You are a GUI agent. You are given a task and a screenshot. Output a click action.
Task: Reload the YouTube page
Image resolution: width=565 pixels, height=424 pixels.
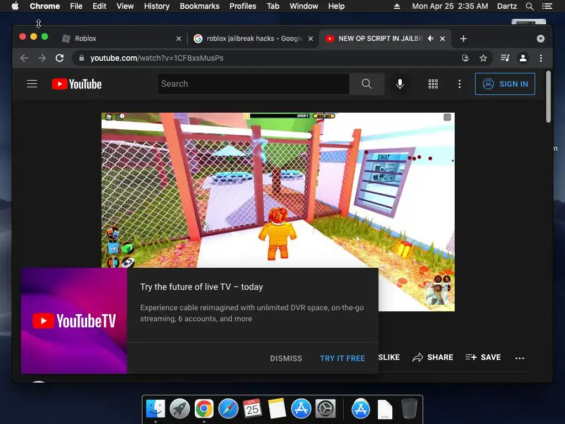click(x=60, y=58)
